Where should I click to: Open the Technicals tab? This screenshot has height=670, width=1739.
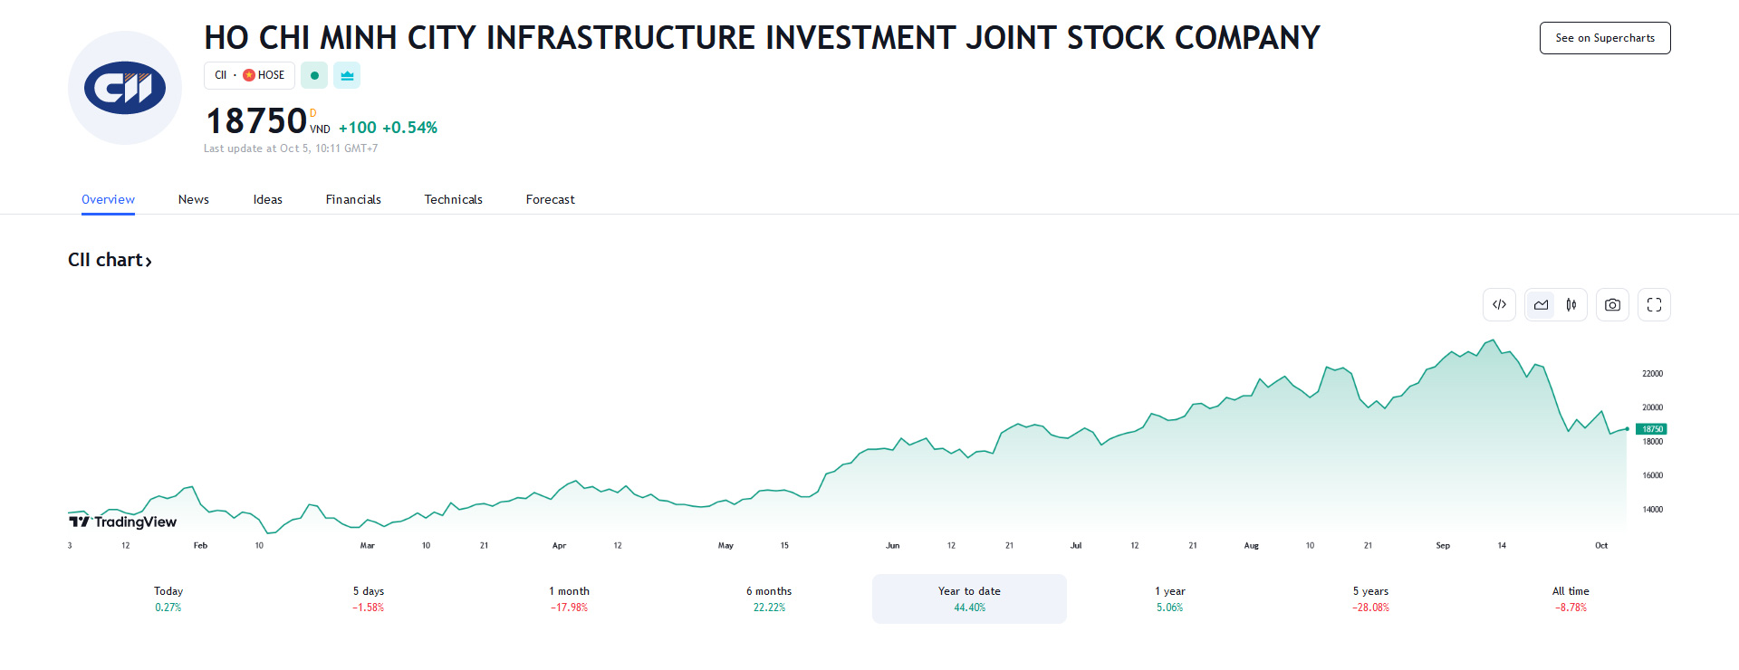pos(453,199)
